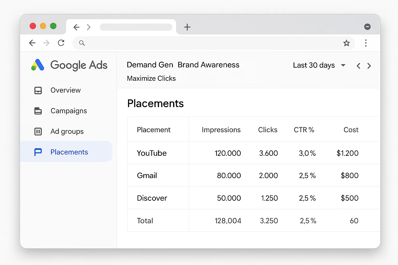Click the previous date range chevron
This screenshot has width=398, height=265.
pos(358,66)
